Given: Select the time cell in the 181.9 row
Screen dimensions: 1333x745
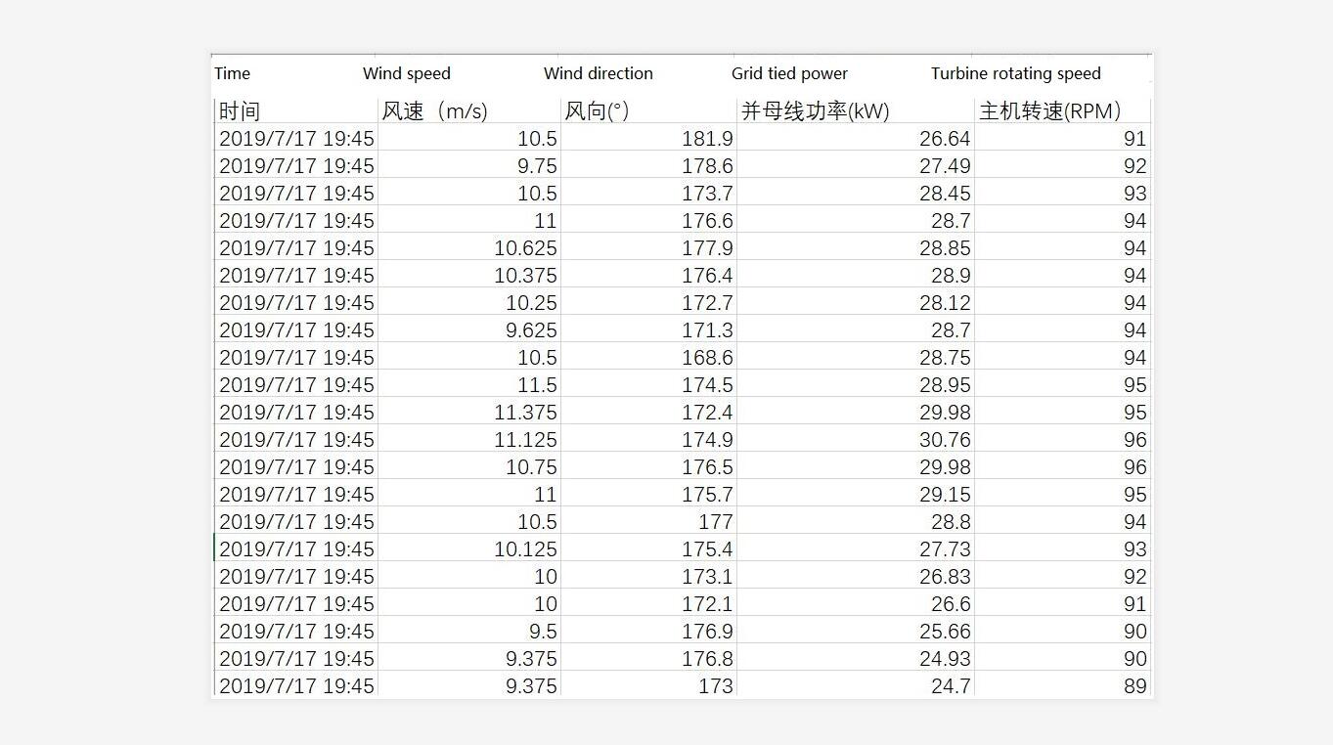Looking at the screenshot, I should click(x=295, y=139).
